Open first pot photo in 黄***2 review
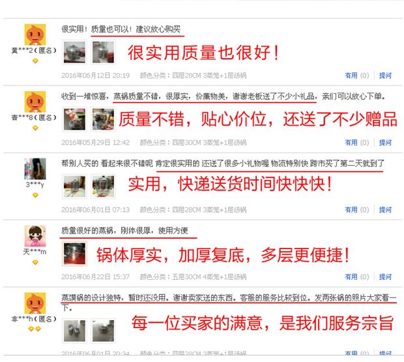The image size is (404, 362). pos(74,52)
